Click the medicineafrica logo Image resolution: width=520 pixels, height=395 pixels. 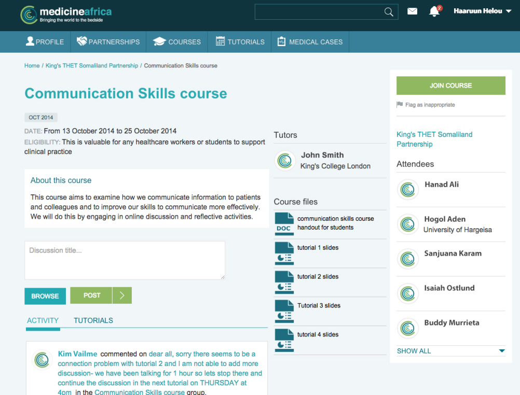pyautogui.click(x=66, y=15)
